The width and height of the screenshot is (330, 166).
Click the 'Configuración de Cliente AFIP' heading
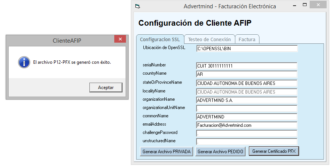point(195,23)
